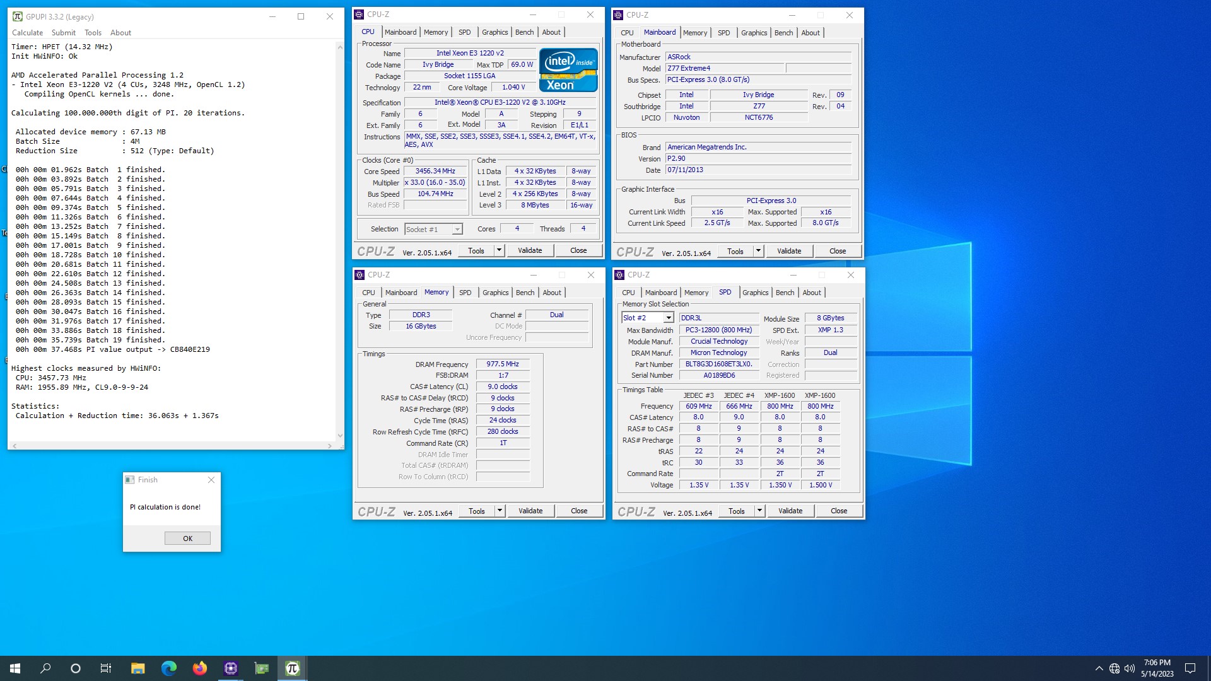This screenshot has height=681, width=1211.
Task: Click Specification Intel Xeon E3-1220 V2 field
Action: 500,102
